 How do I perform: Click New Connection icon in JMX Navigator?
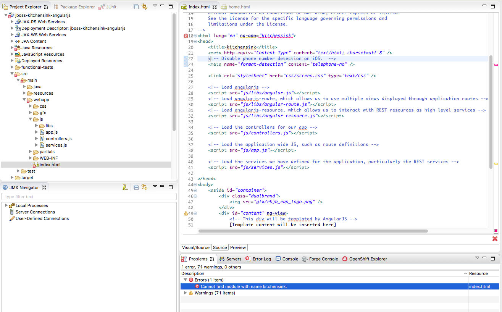point(125,187)
